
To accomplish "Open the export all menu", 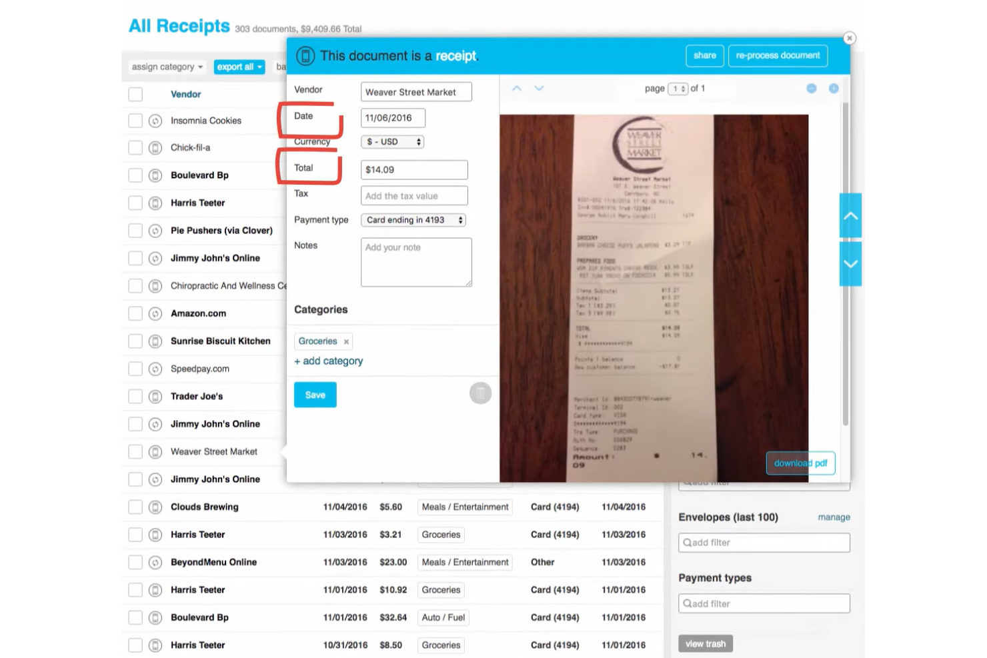I will tap(239, 67).
